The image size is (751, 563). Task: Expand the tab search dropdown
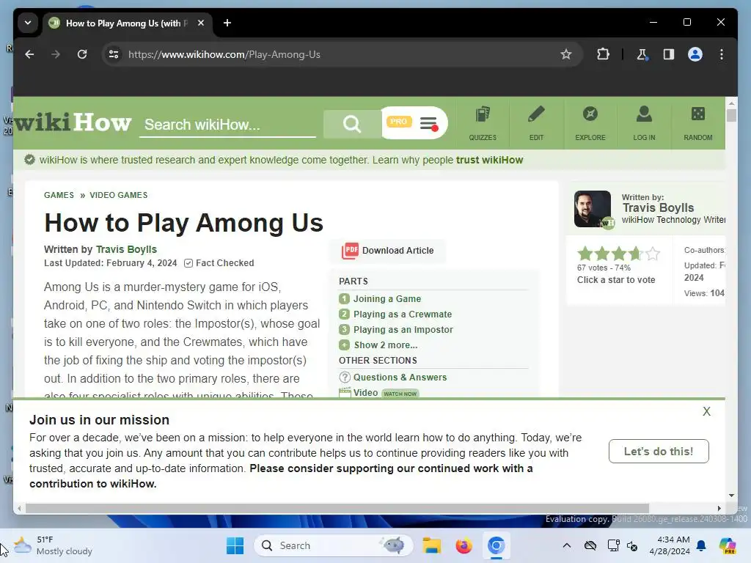click(28, 23)
